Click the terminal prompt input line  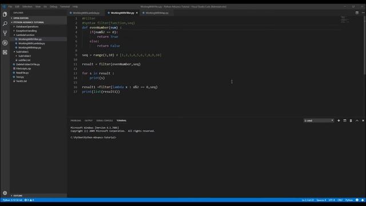(x=93, y=137)
